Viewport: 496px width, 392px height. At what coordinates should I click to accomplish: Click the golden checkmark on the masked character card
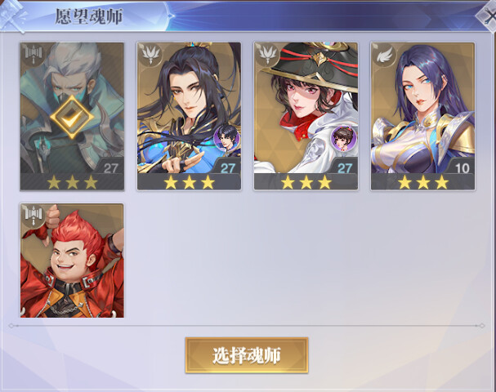click(72, 117)
